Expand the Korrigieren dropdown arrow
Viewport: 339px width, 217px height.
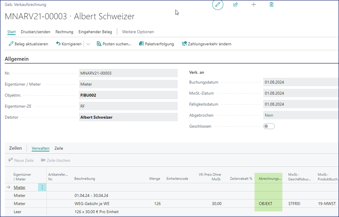(x=88, y=44)
